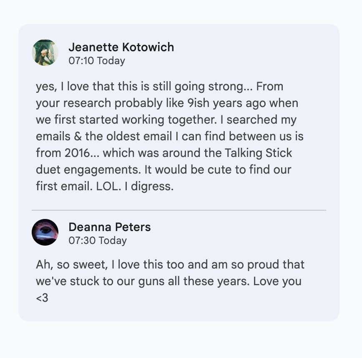
Task: Click the <3 heart text in Deanna's reply
Action: (42, 298)
